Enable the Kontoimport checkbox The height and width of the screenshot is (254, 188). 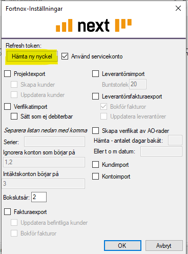[95, 176]
